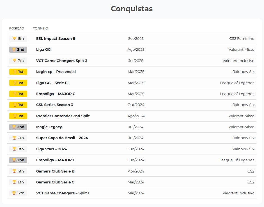Screen dimensions: 264x207
Task: Click tournament name Super Copa do Brasil – 2024
Action: [62, 138]
